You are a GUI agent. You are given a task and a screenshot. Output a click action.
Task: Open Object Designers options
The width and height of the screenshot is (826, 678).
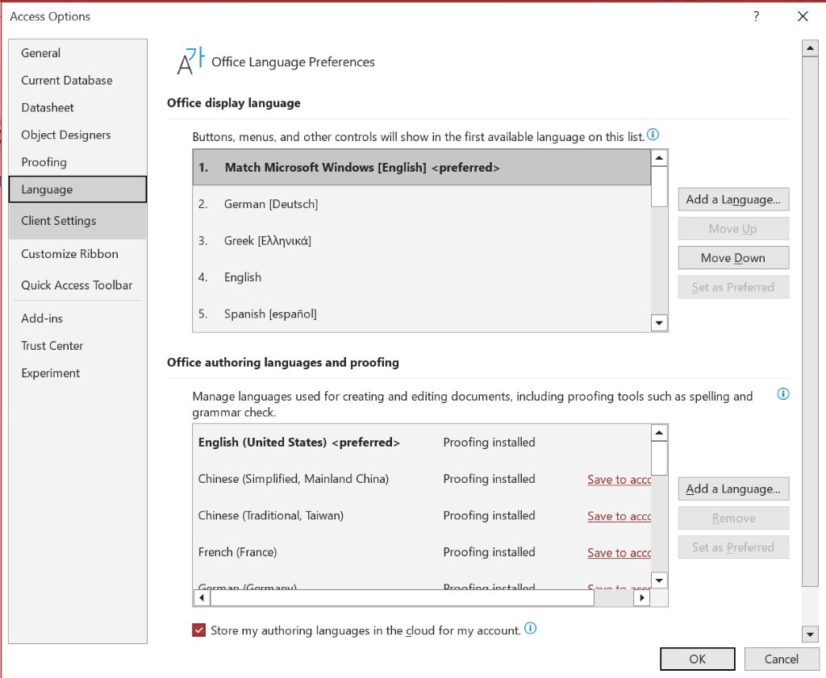tap(78, 135)
